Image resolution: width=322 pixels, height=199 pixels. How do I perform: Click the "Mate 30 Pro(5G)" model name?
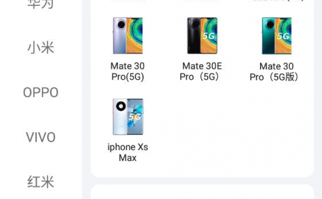tap(127, 71)
